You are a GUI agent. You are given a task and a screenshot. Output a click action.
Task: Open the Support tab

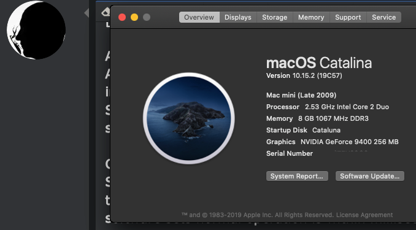(348, 17)
